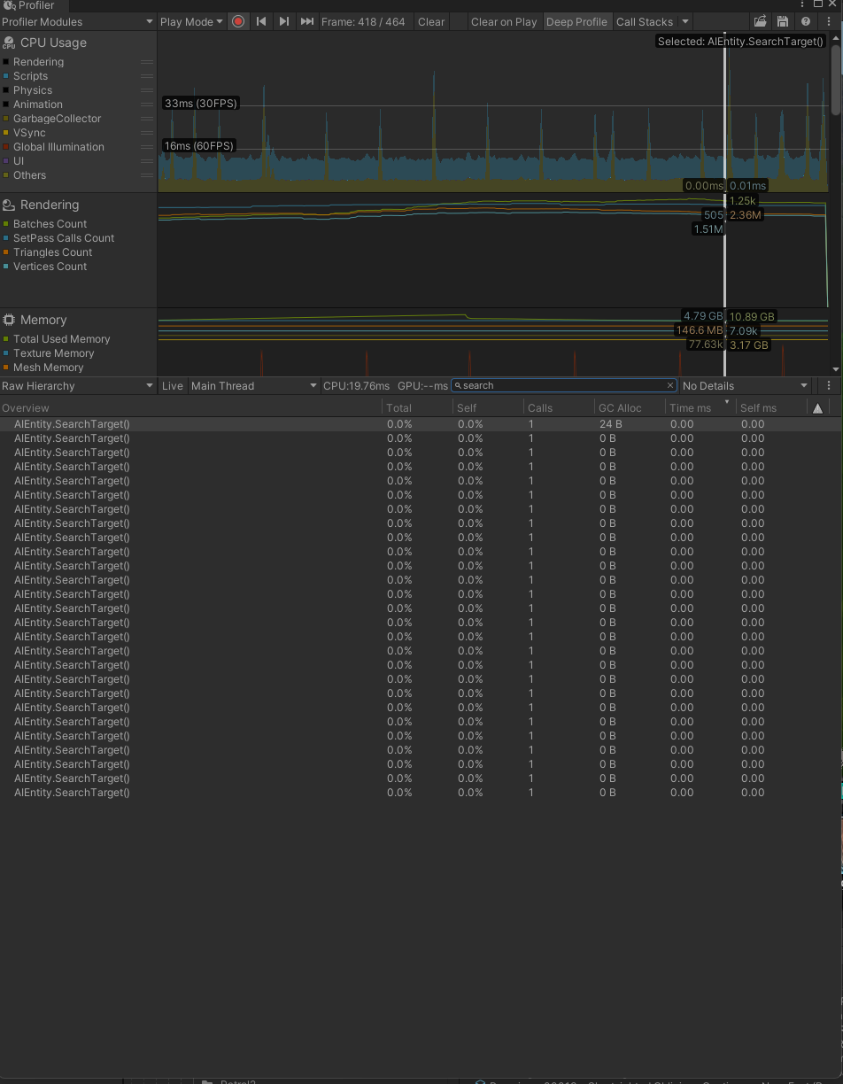
Task: Click the Triangles Count color swatch
Action: tap(6, 252)
